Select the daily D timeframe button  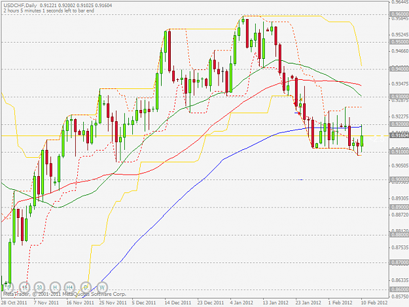(x=86, y=287)
